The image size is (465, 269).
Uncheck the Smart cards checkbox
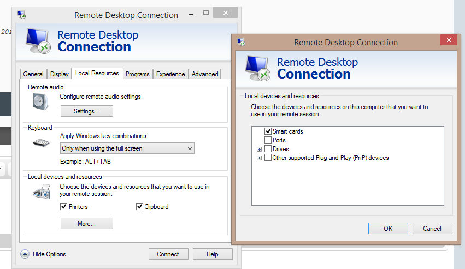point(268,131)
